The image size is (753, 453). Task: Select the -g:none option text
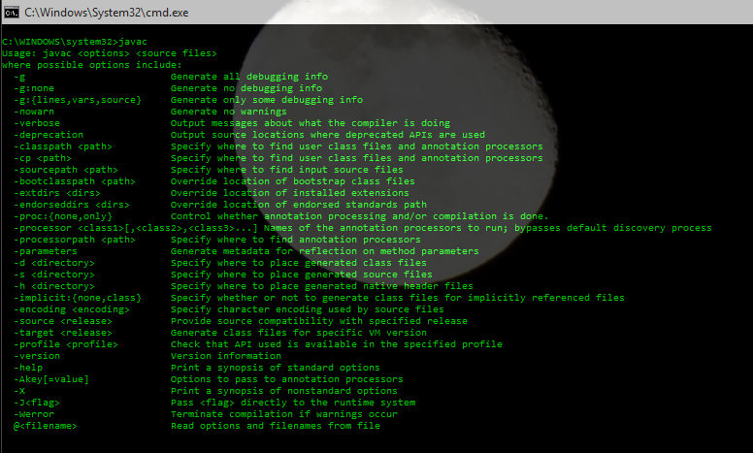pos(39,88)
